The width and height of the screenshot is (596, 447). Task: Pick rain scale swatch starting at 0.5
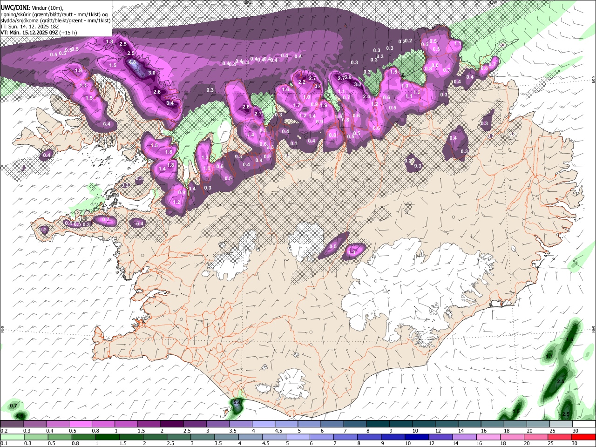(60, 437)
